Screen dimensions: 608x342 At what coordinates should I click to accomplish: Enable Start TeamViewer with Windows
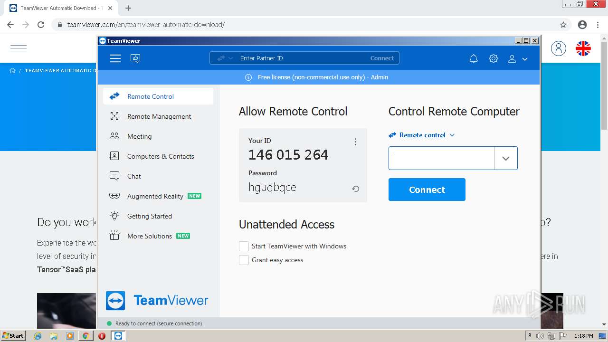244,246
